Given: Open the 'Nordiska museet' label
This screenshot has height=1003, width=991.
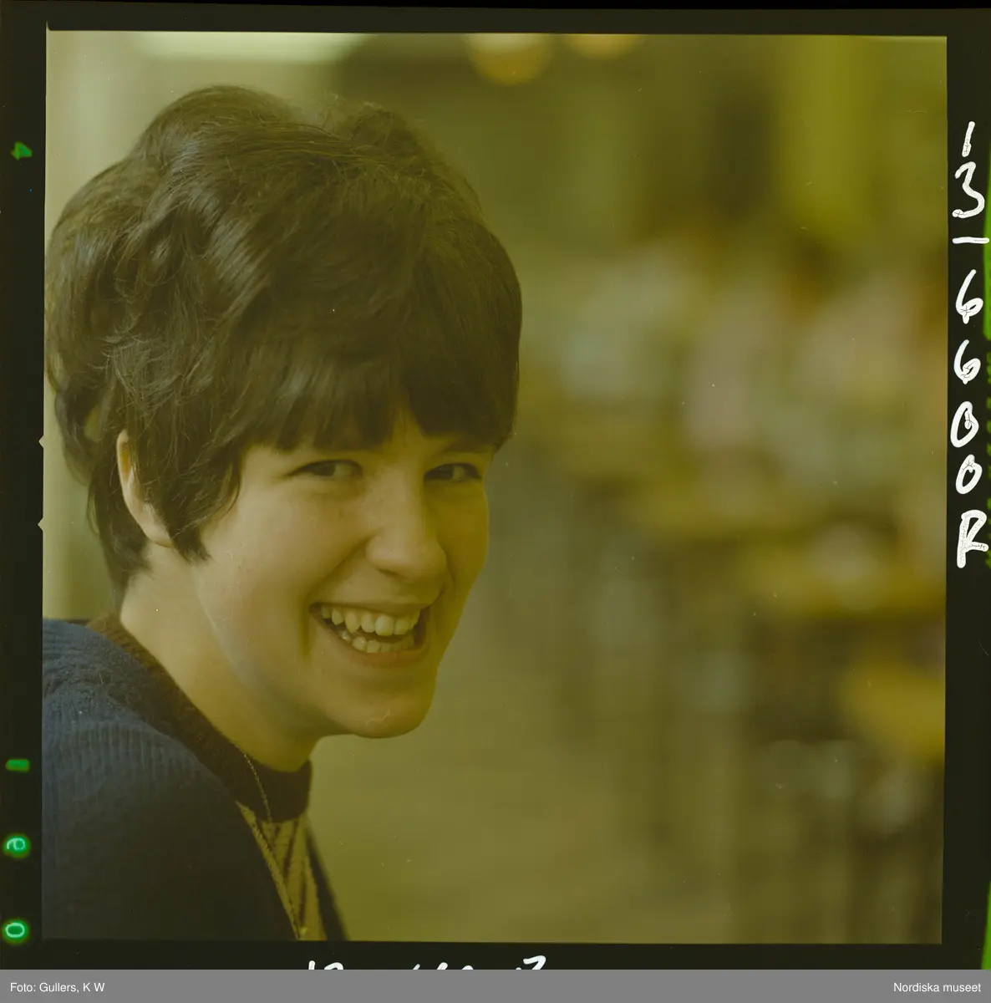Looking at the screenshot, I should (937, 987).
